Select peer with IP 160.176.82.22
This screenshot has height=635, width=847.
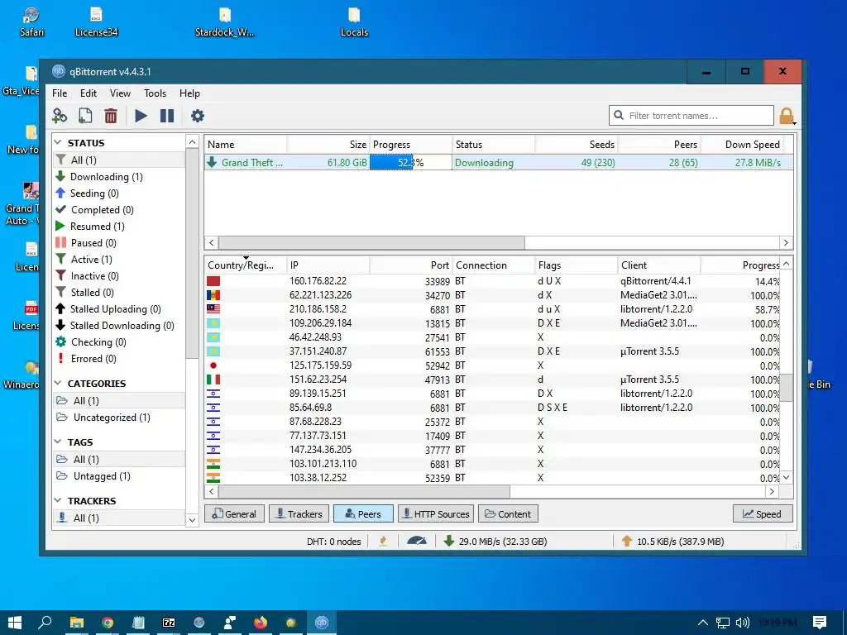[493, 281]
